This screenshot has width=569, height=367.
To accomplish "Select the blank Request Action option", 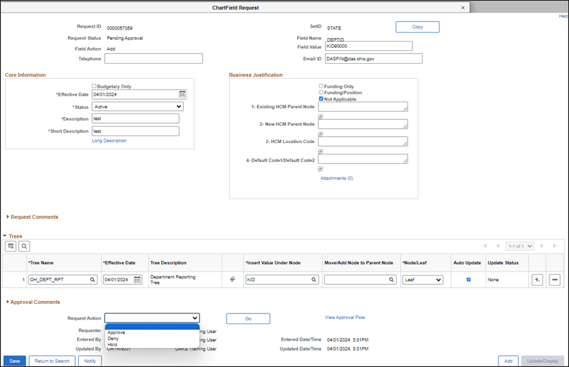I will click(153, 327).
